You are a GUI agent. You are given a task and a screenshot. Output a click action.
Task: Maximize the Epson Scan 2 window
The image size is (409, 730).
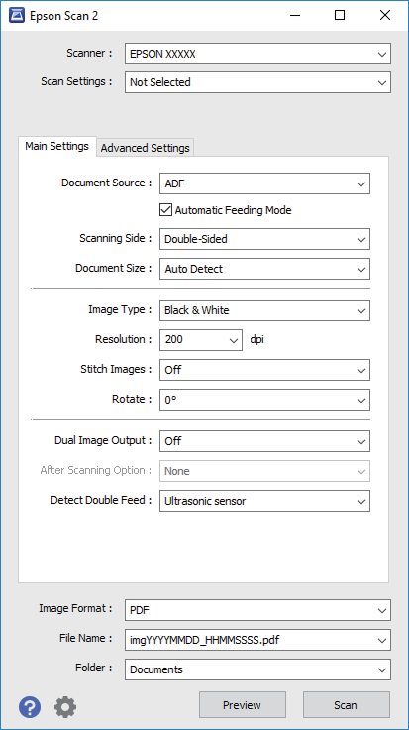point(340,15)
